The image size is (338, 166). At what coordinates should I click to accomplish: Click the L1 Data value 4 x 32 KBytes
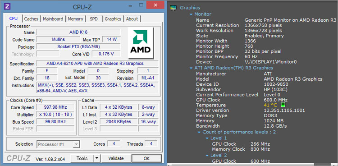click(119, 107)
